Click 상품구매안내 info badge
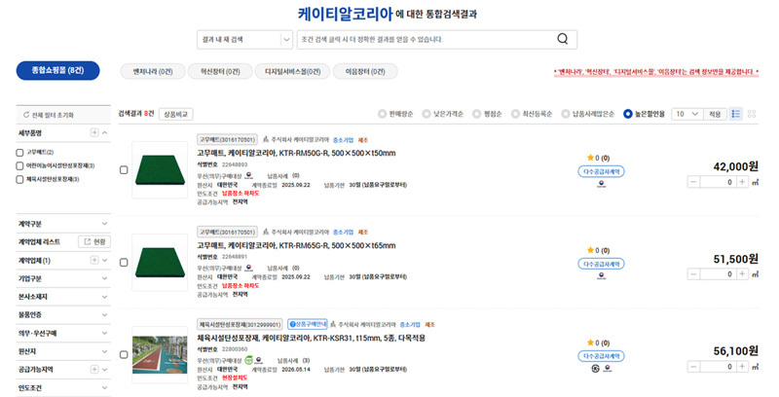Image resolution: width=779 pixels, height=397 pixels. click(x=308, y=324)
